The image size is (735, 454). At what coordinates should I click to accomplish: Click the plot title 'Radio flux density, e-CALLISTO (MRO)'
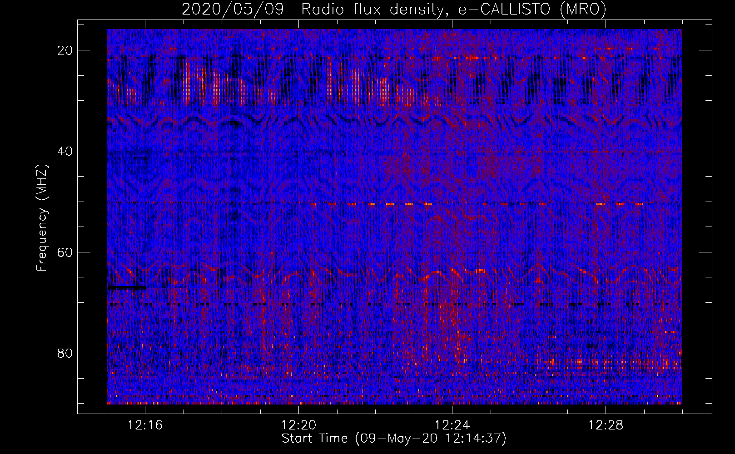pos(454,10)
